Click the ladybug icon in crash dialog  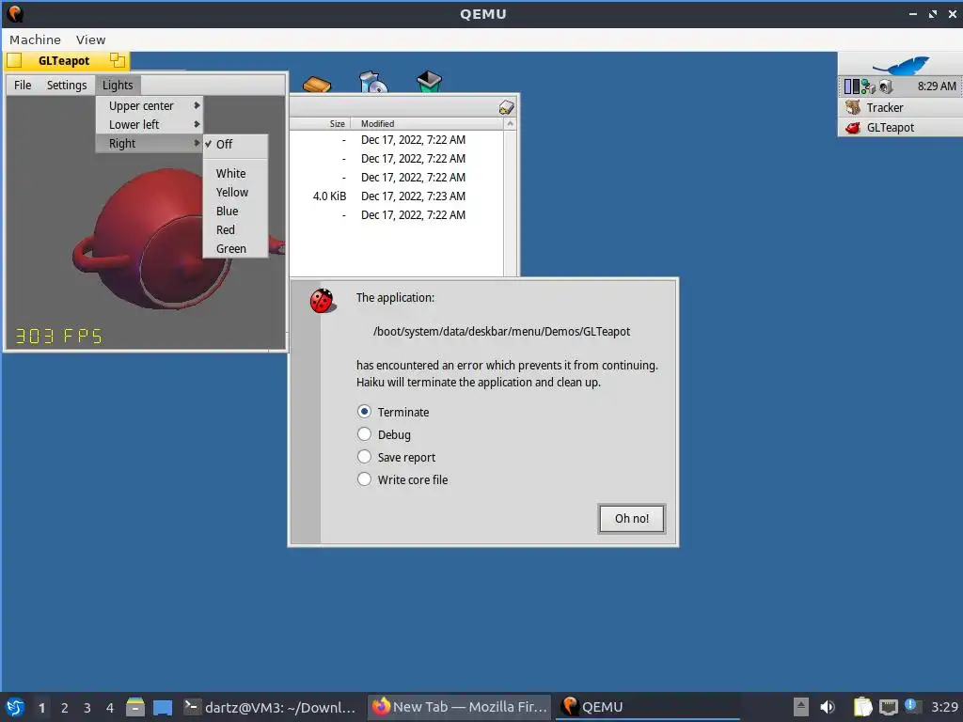[322, 301]
